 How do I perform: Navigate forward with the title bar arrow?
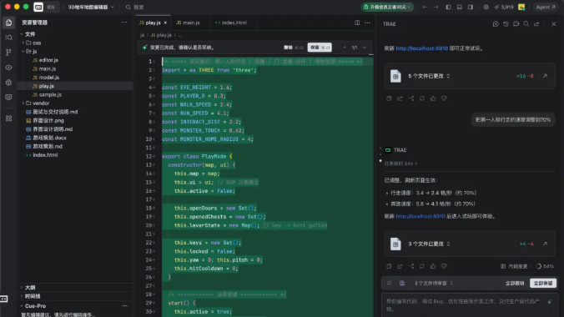pos(436,7)
